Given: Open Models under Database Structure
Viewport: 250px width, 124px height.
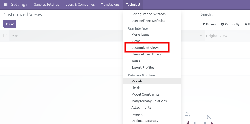Looking at the screenshot, I should click(x=137, y=81).
